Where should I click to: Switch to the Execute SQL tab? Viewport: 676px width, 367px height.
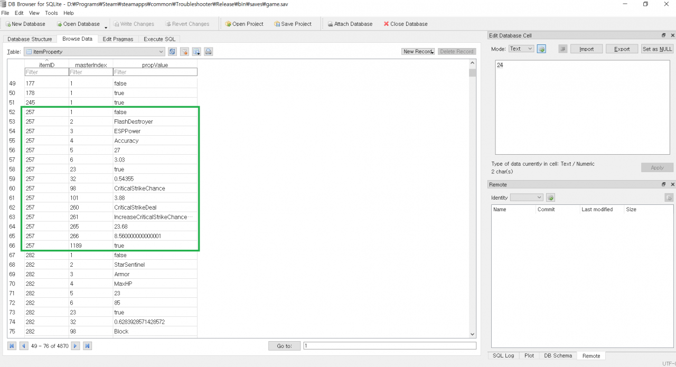click(x=160, y=39)
